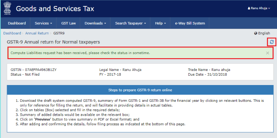The width and height of the screenshot is (277, 138).
Task: Click the globe icon next to English
Action: (x=255, y=33)
